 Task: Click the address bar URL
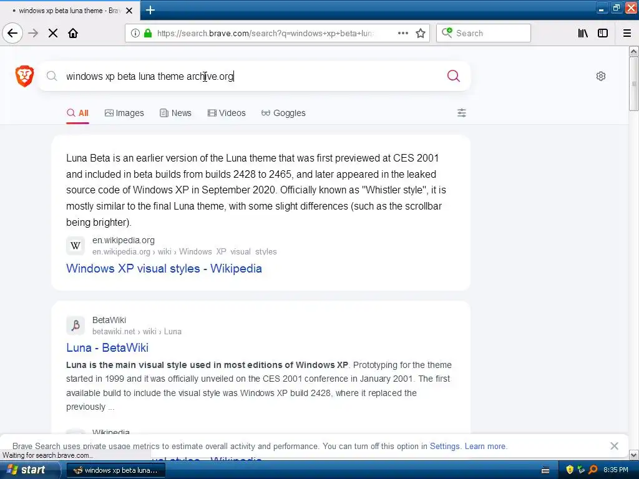pyautogui.click(x=265, y=33)
